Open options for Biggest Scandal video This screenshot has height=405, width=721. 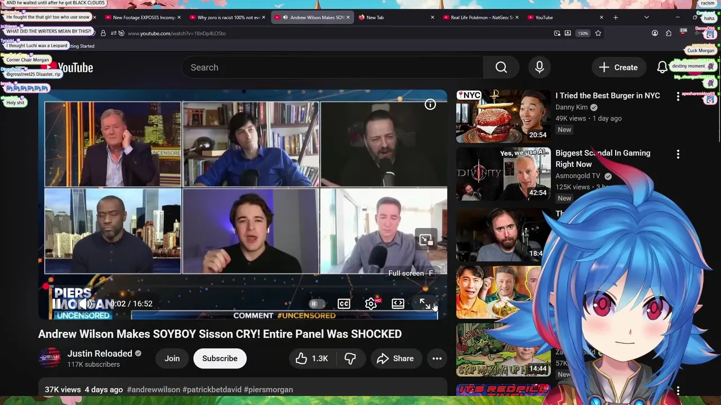click(678, 154)
